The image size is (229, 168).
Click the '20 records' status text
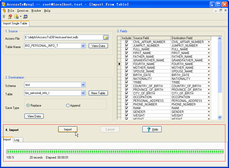[36, 157]
